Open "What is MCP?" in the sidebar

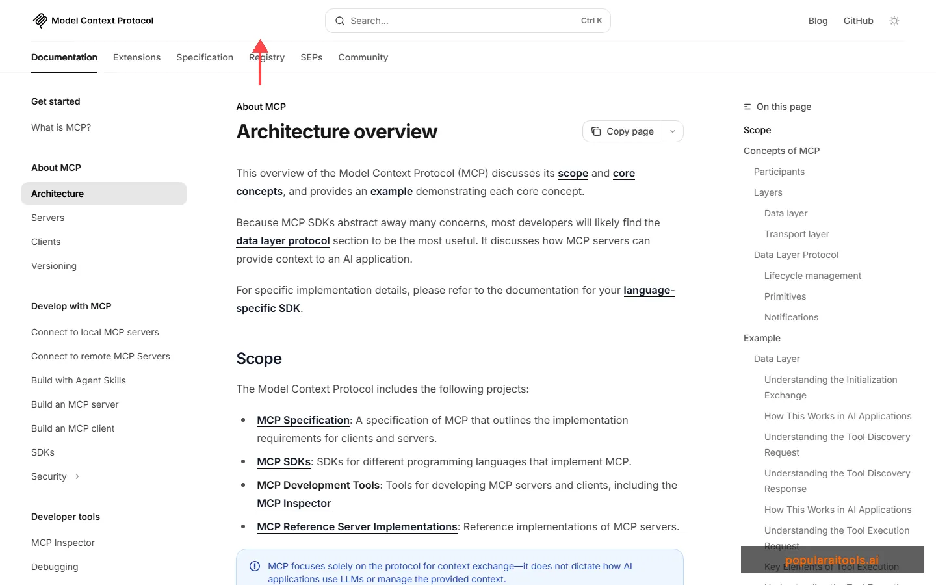(61, 127)
